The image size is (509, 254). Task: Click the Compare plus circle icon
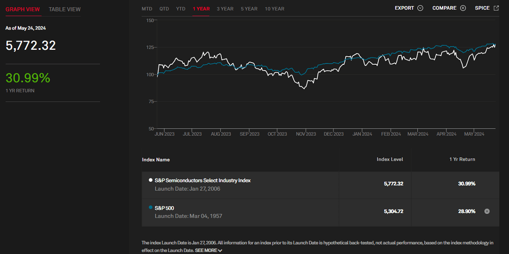[x=463, y=8]
